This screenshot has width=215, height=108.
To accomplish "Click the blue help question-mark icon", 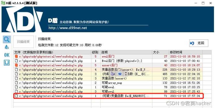I will point(120,74).
